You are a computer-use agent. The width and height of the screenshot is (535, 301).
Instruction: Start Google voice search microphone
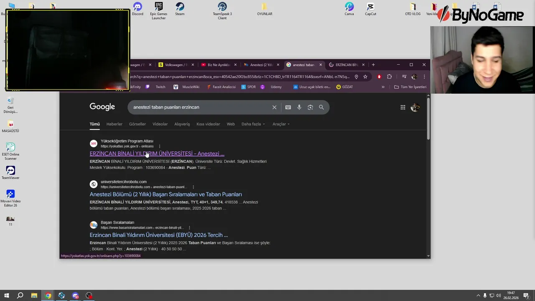point(299,107)
